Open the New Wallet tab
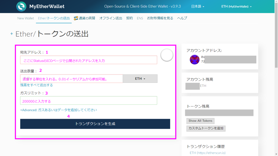This screenshot has width=278, height=156. coord(26,18)
